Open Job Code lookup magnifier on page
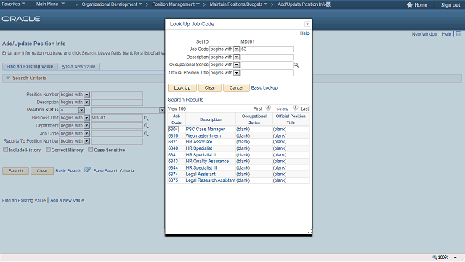 coord(146,134)
